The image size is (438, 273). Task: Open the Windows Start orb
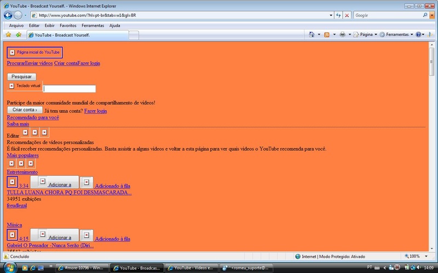tap(10, 268)
